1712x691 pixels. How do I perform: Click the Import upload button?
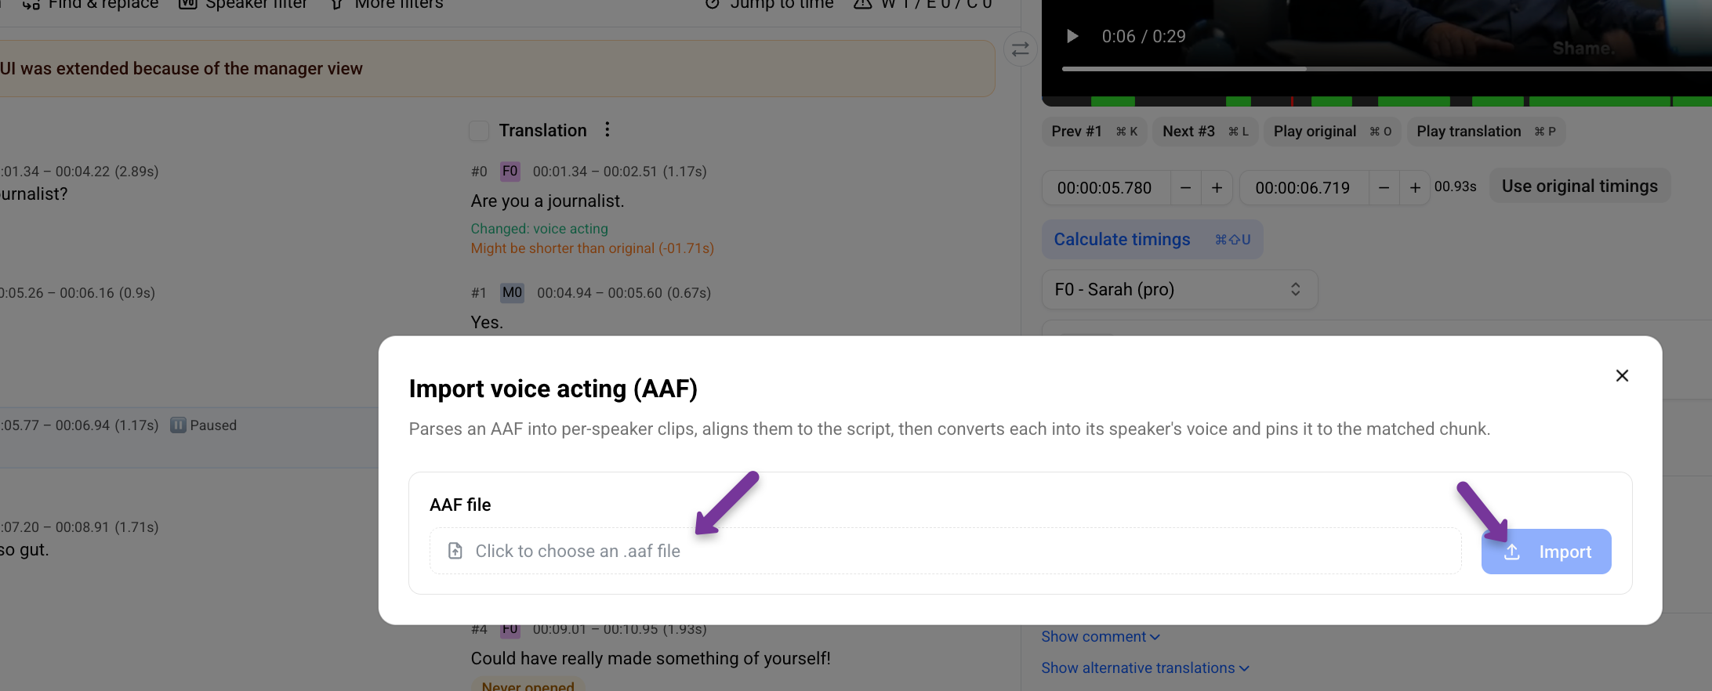[x=1546, y=552]
